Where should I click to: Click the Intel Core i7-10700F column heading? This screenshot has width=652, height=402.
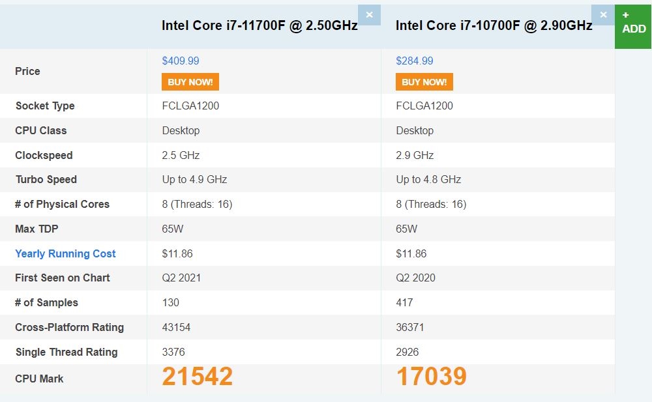(x=494, y=25)
